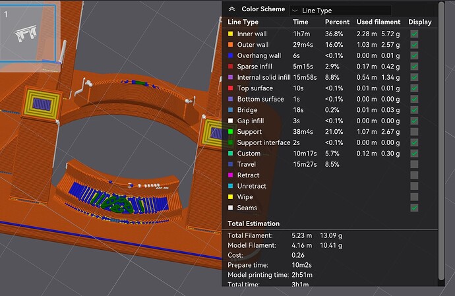This screenshot has width=455, height=296.
Task: Open the Line Type color scheme dropdown
Action: click(341, 11)
